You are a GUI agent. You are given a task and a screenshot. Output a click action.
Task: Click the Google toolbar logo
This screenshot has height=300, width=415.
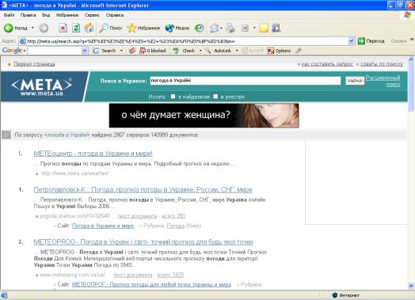pyautogui.click(x=12, y=51)
